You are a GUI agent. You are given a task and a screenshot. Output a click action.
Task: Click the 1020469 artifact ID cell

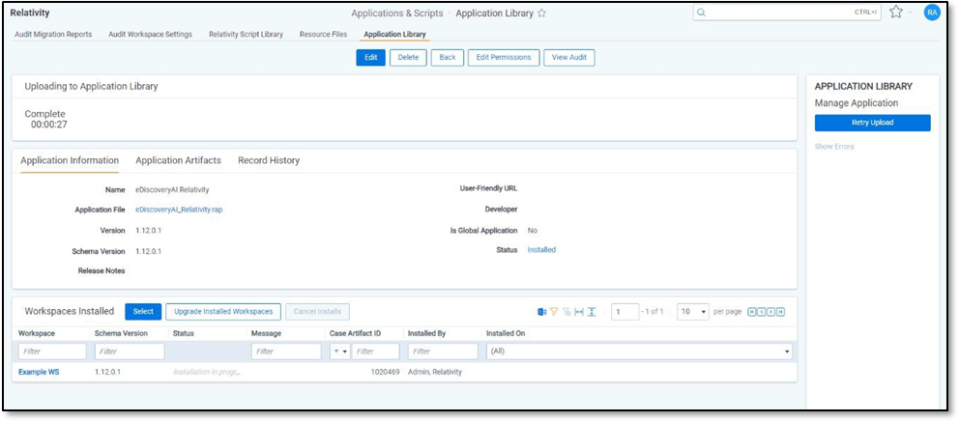point(386,372)
